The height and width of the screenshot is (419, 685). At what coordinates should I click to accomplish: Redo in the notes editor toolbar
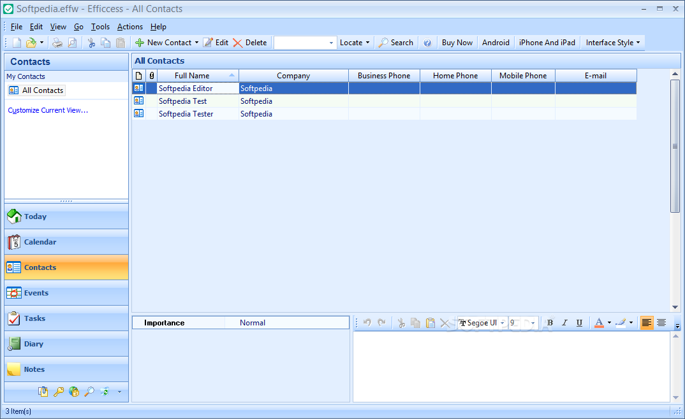381,323
